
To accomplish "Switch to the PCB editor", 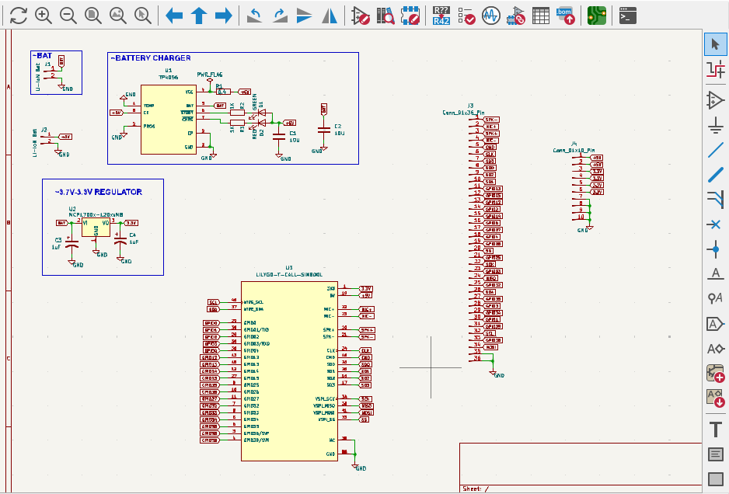I will point(596,15).
